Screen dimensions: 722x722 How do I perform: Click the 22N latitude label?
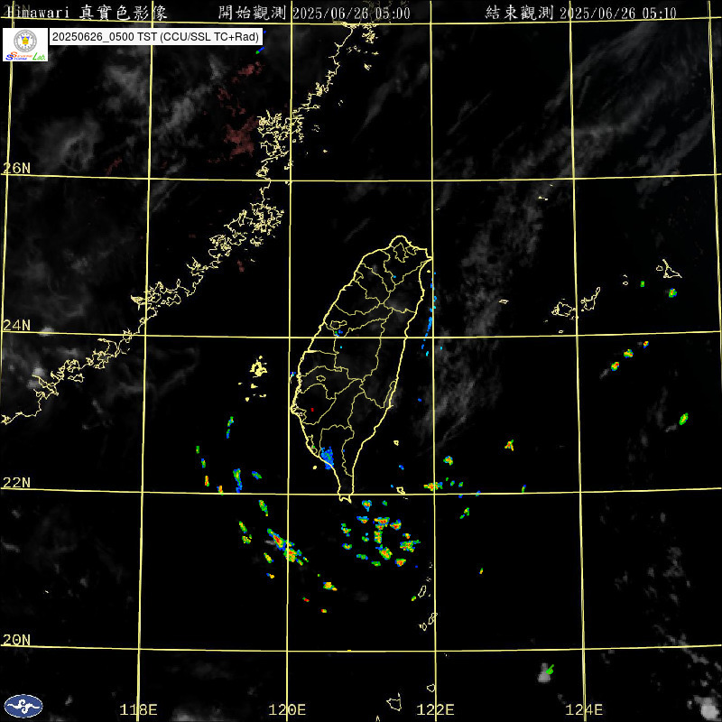[x=16, y=483]
